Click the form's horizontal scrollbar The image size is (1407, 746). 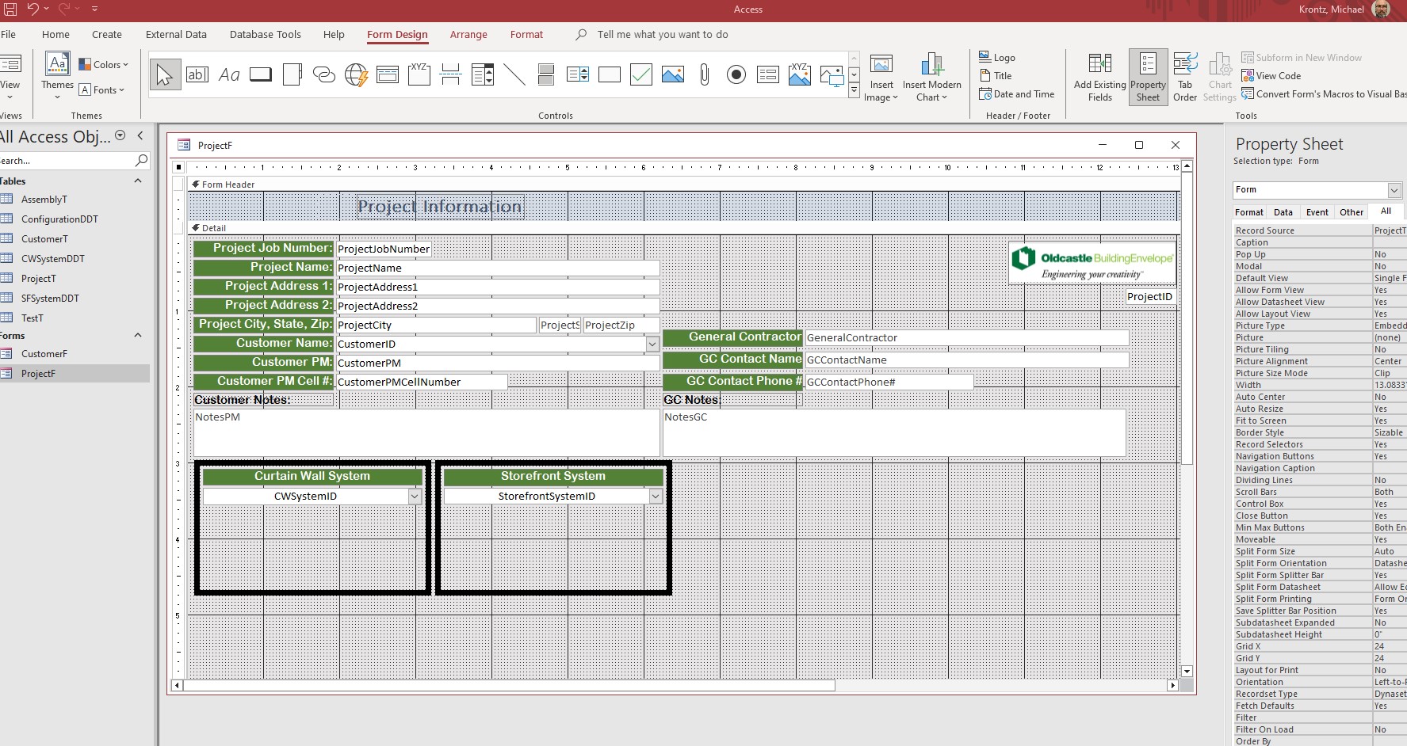pyautogui.click(x=509, y=685)
